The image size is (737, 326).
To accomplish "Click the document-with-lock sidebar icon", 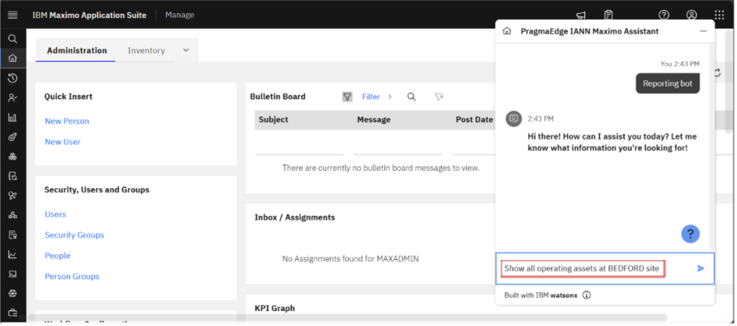I will point(13,235).
